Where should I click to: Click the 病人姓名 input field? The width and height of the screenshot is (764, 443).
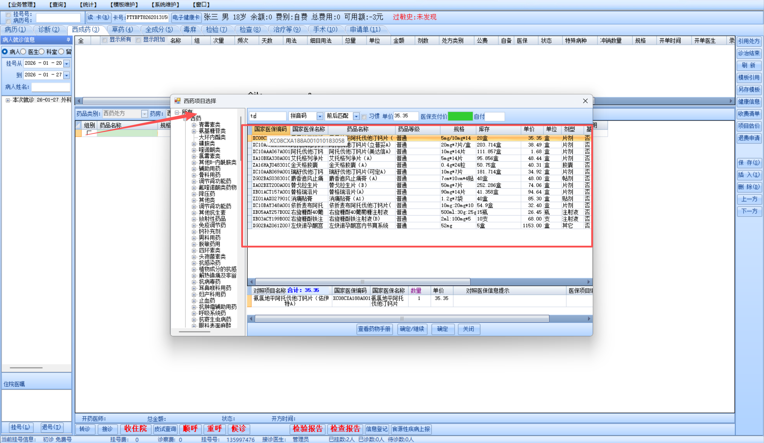(51, 87)
